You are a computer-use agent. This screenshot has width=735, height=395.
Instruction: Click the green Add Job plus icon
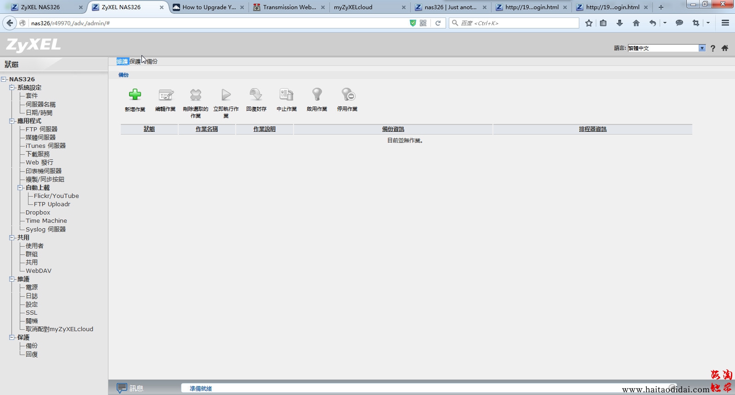[135, 95]
